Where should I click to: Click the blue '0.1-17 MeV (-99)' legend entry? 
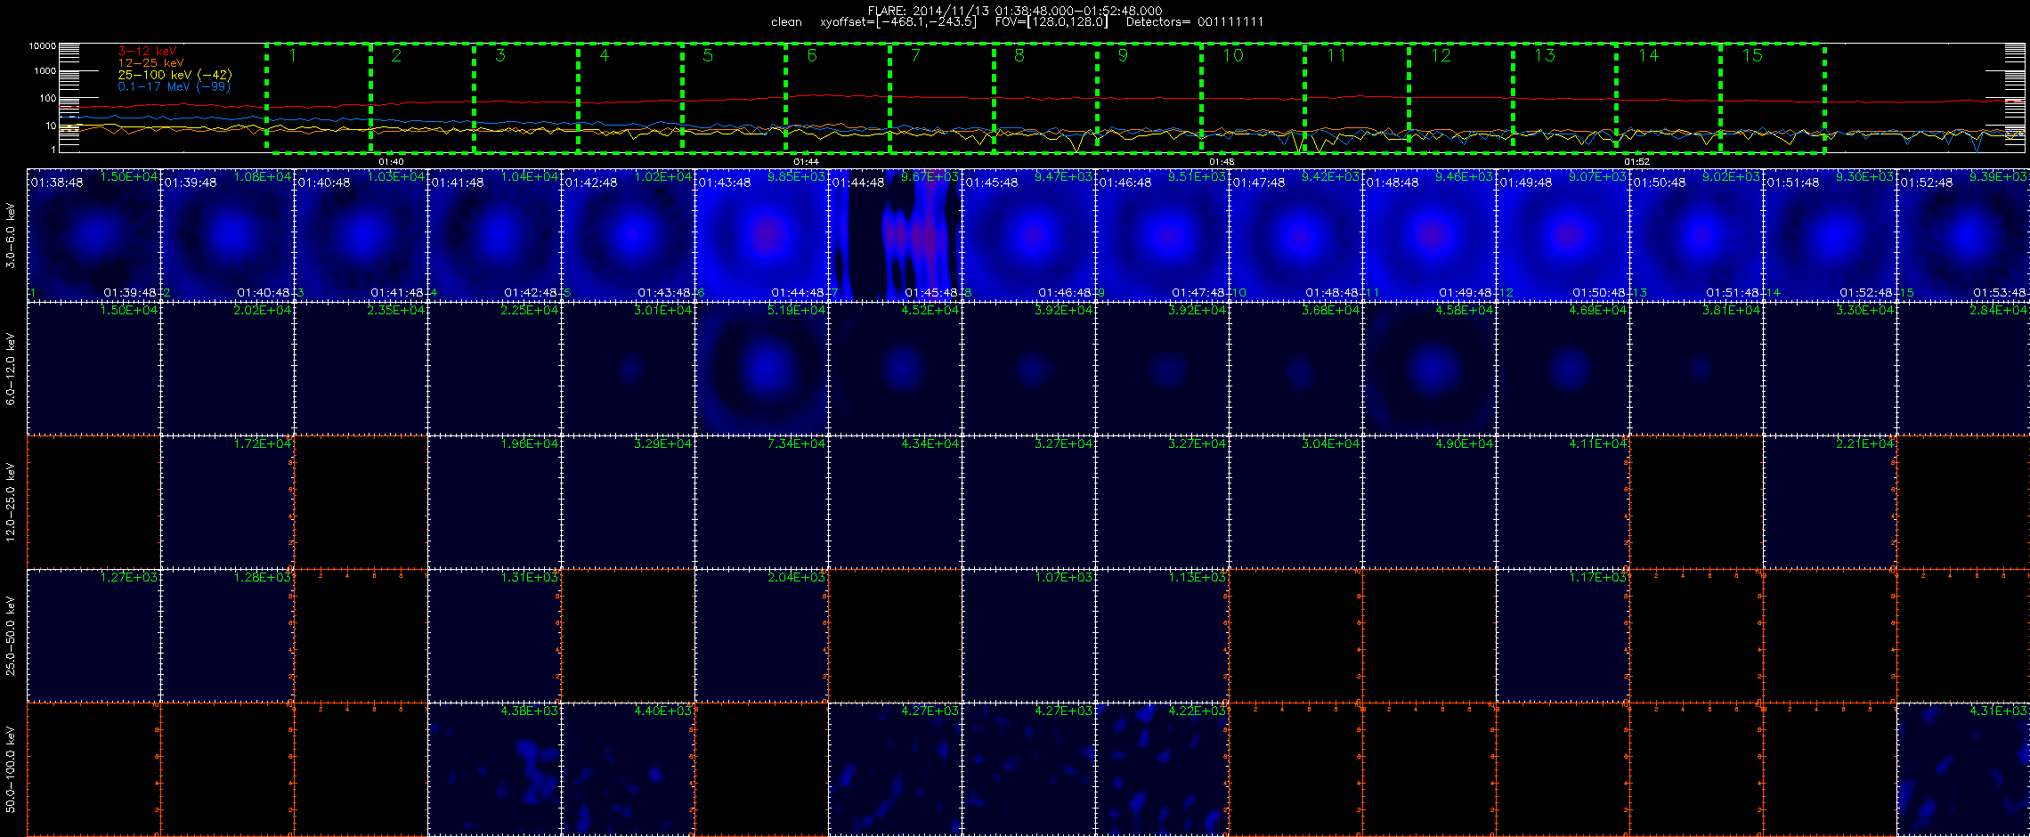click(174, 86)
